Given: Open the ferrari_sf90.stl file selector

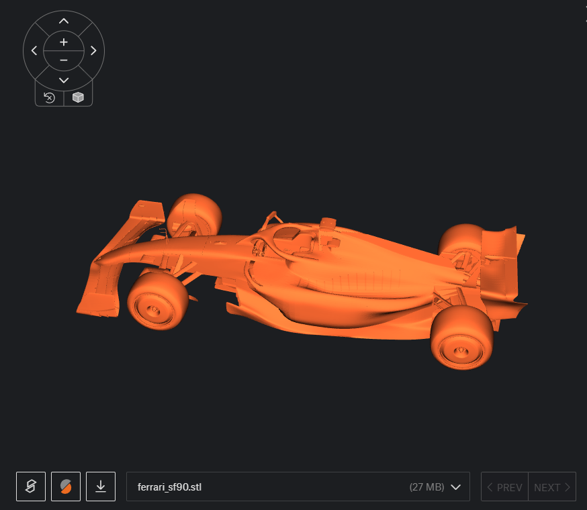Looking at the screenshot, I should coord(298,487).
